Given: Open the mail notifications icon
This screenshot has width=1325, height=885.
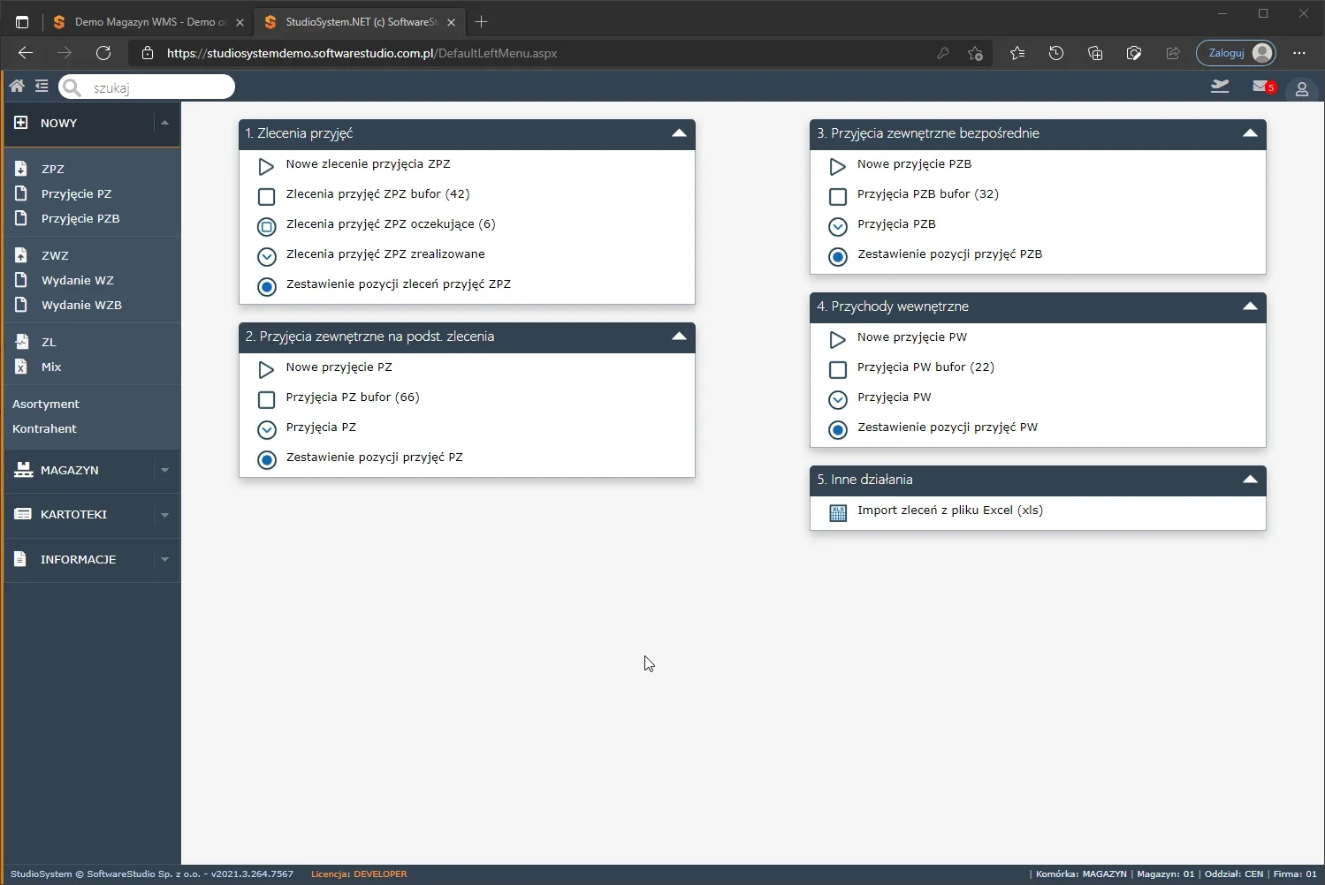Looking at the screenshot, I should (1262, 86).
